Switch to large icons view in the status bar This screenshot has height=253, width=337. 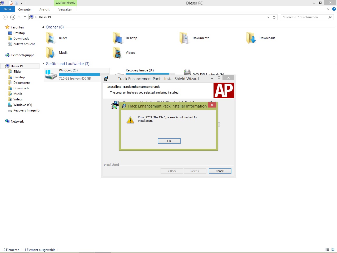tap(333, 250)
